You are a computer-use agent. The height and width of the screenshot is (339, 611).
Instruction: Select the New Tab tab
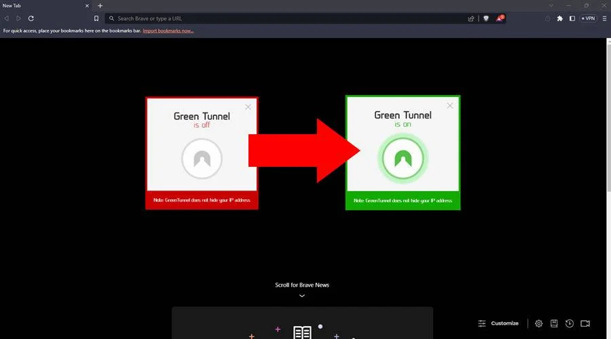coord(45,5)
